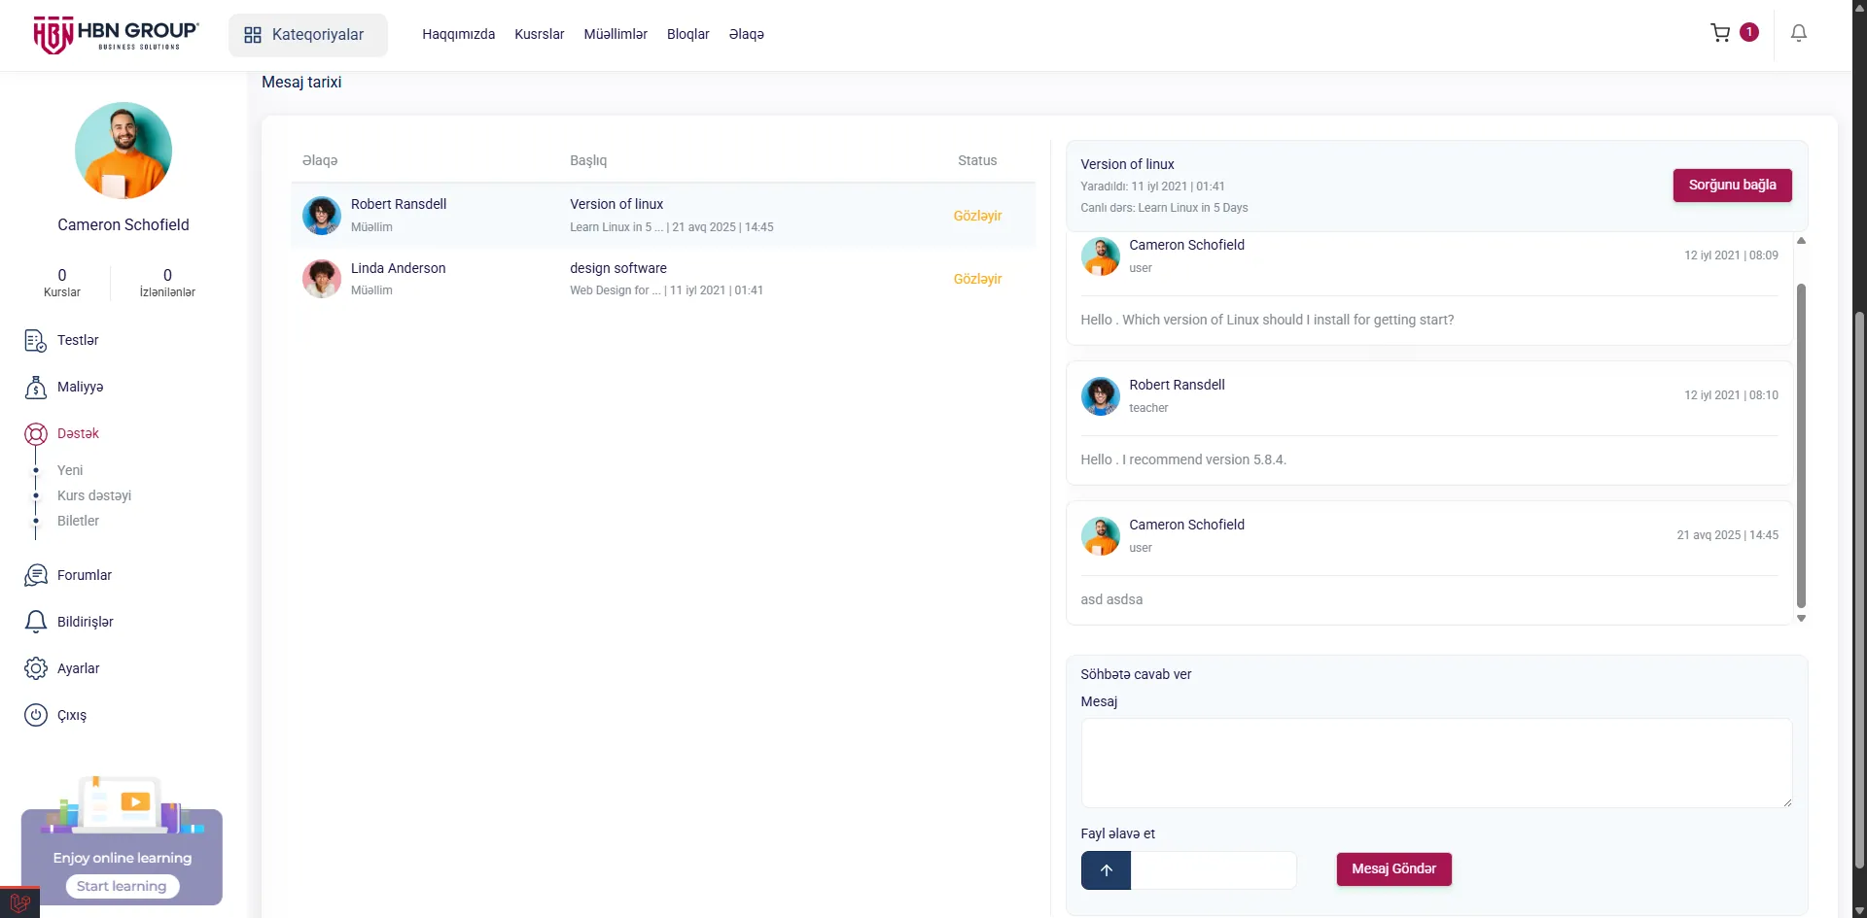Select the Biletlər submenu item

click(x=78, y=521)
